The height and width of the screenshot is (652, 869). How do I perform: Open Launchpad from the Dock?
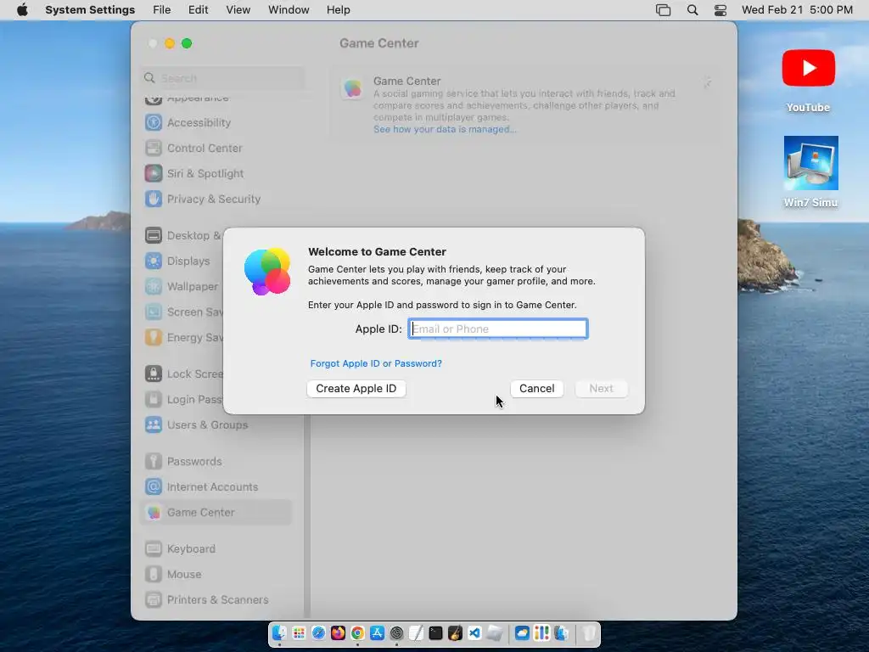[x=299, y=632]
